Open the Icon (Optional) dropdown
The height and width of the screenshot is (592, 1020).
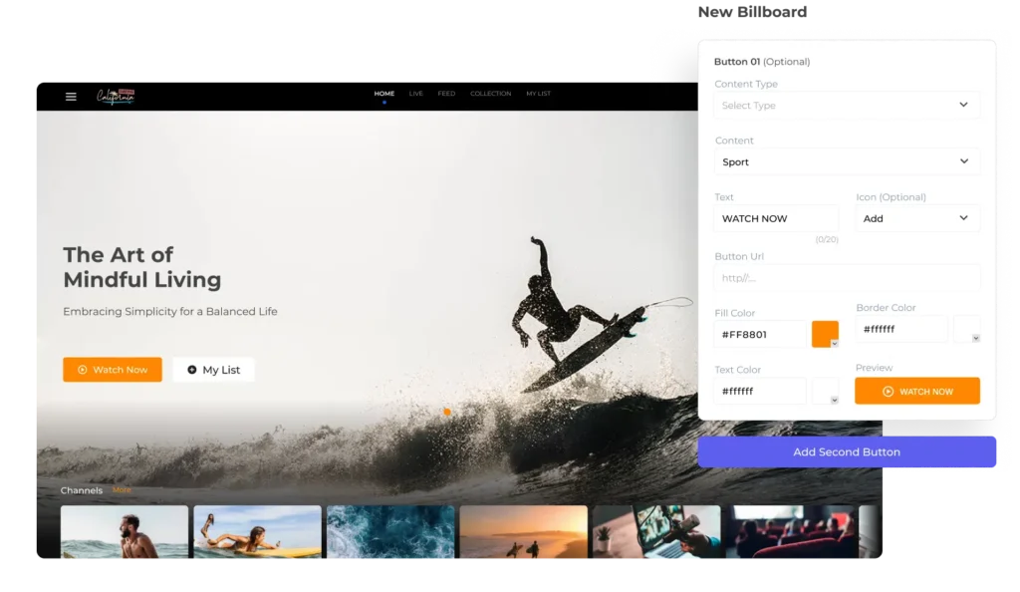click(962, 218)
